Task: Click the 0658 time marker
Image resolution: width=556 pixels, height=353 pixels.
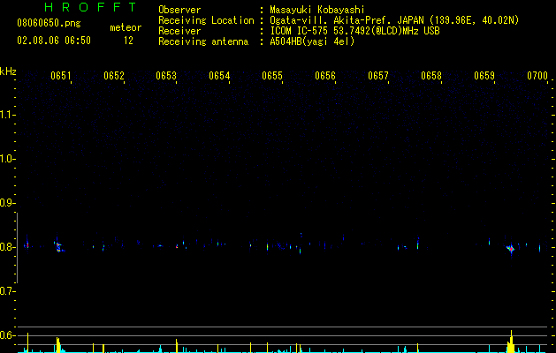Action: pyautogui.click(x=431, y=76)
